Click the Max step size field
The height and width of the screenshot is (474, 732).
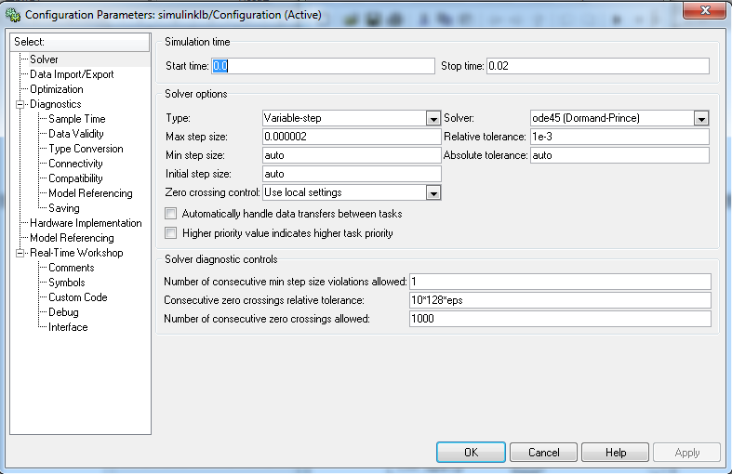[352, 137]
